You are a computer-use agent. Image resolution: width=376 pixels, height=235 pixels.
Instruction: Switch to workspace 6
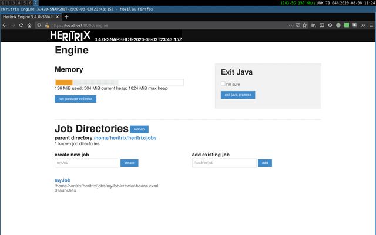click(x=30, y=3)
